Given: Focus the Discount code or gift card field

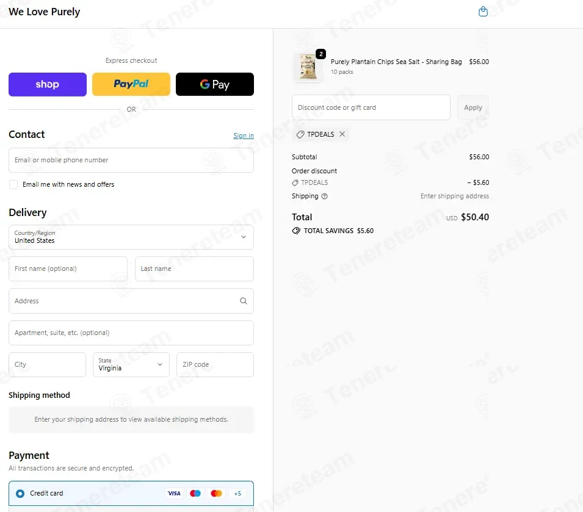Looking at the screenshot, I should 371,107.
